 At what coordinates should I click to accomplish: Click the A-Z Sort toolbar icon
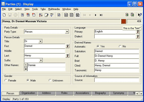[x=41, y=15]
